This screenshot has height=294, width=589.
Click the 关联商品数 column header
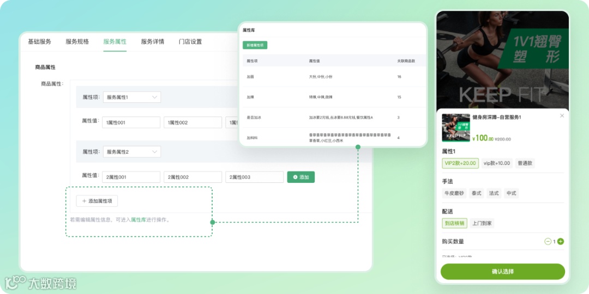click(x=406, y=61)
